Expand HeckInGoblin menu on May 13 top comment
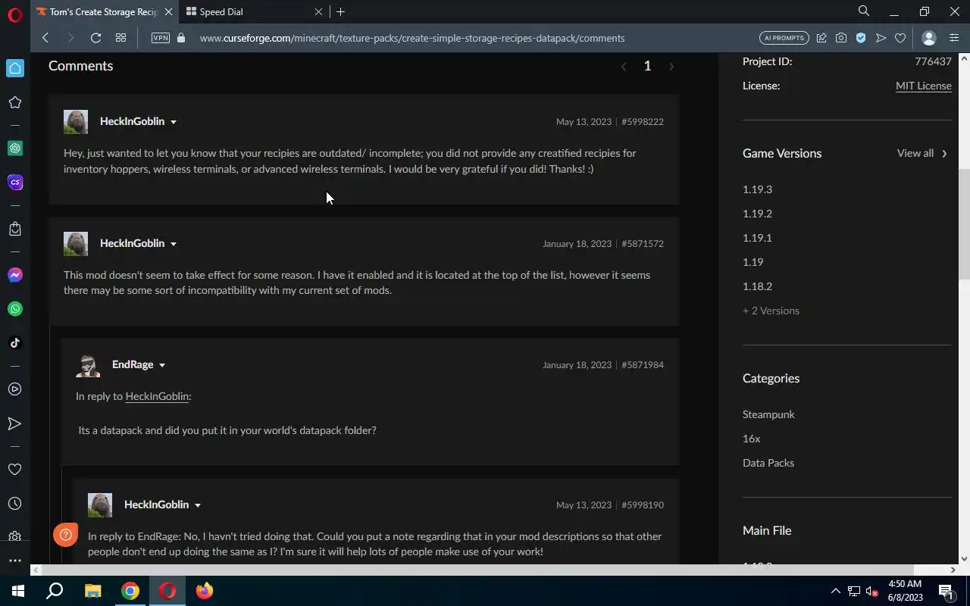The width and height of the screenshot is (970, 606). coord(174,122)
